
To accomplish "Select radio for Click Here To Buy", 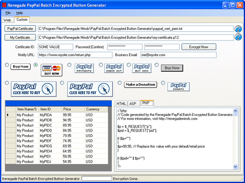I will 7,83.
